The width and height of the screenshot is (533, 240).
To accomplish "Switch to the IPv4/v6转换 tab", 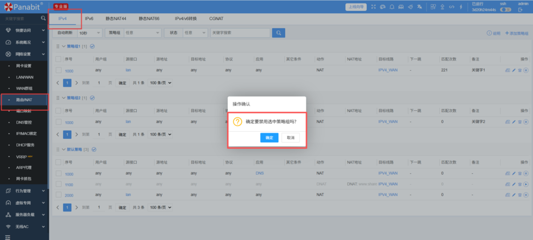I will click(x=186, y=19).
